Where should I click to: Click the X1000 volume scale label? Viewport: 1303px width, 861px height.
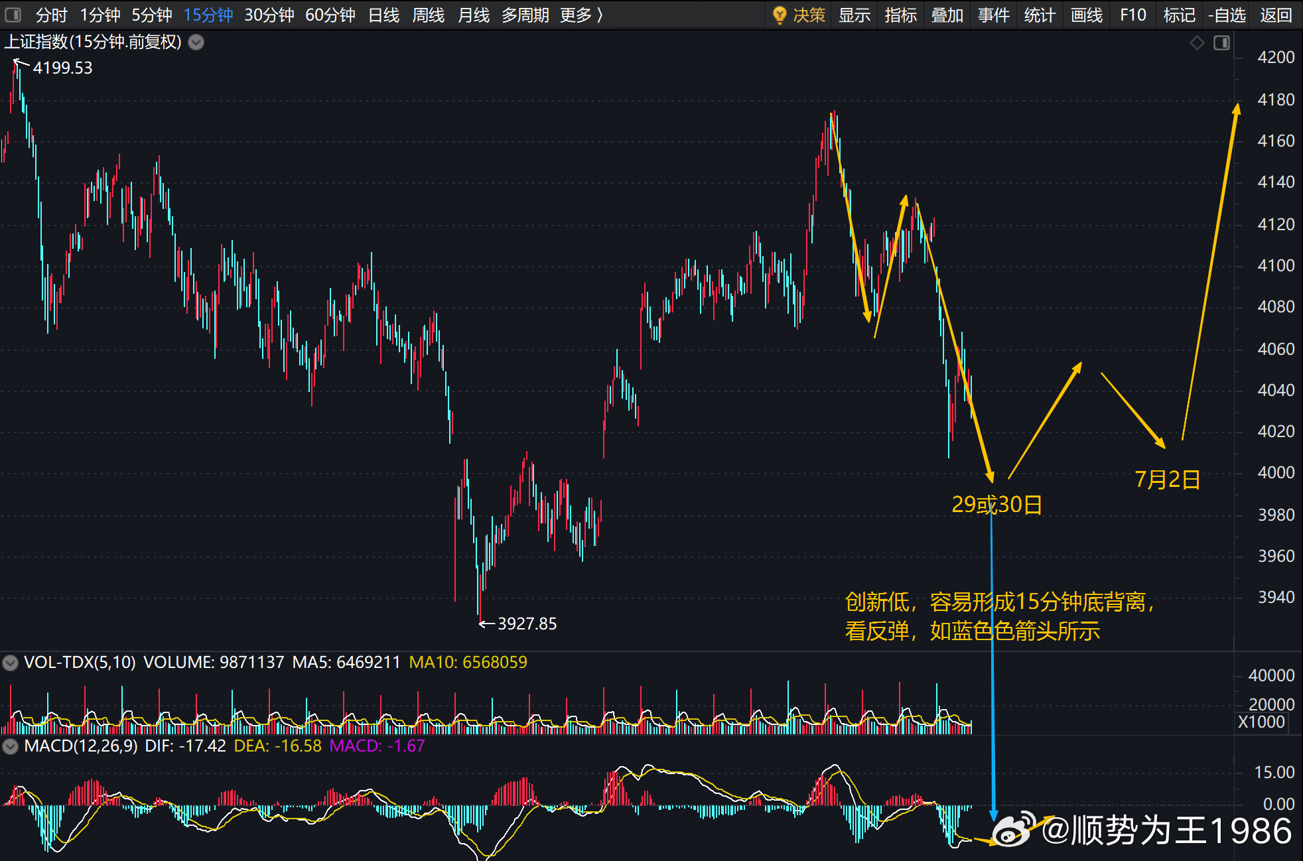click(x=1261, y=722)
